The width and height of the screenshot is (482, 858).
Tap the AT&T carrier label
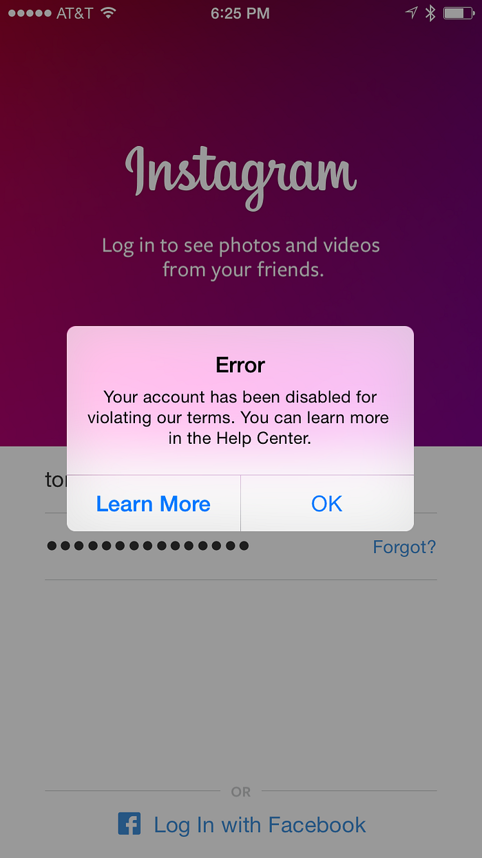[x=74, y=13]
